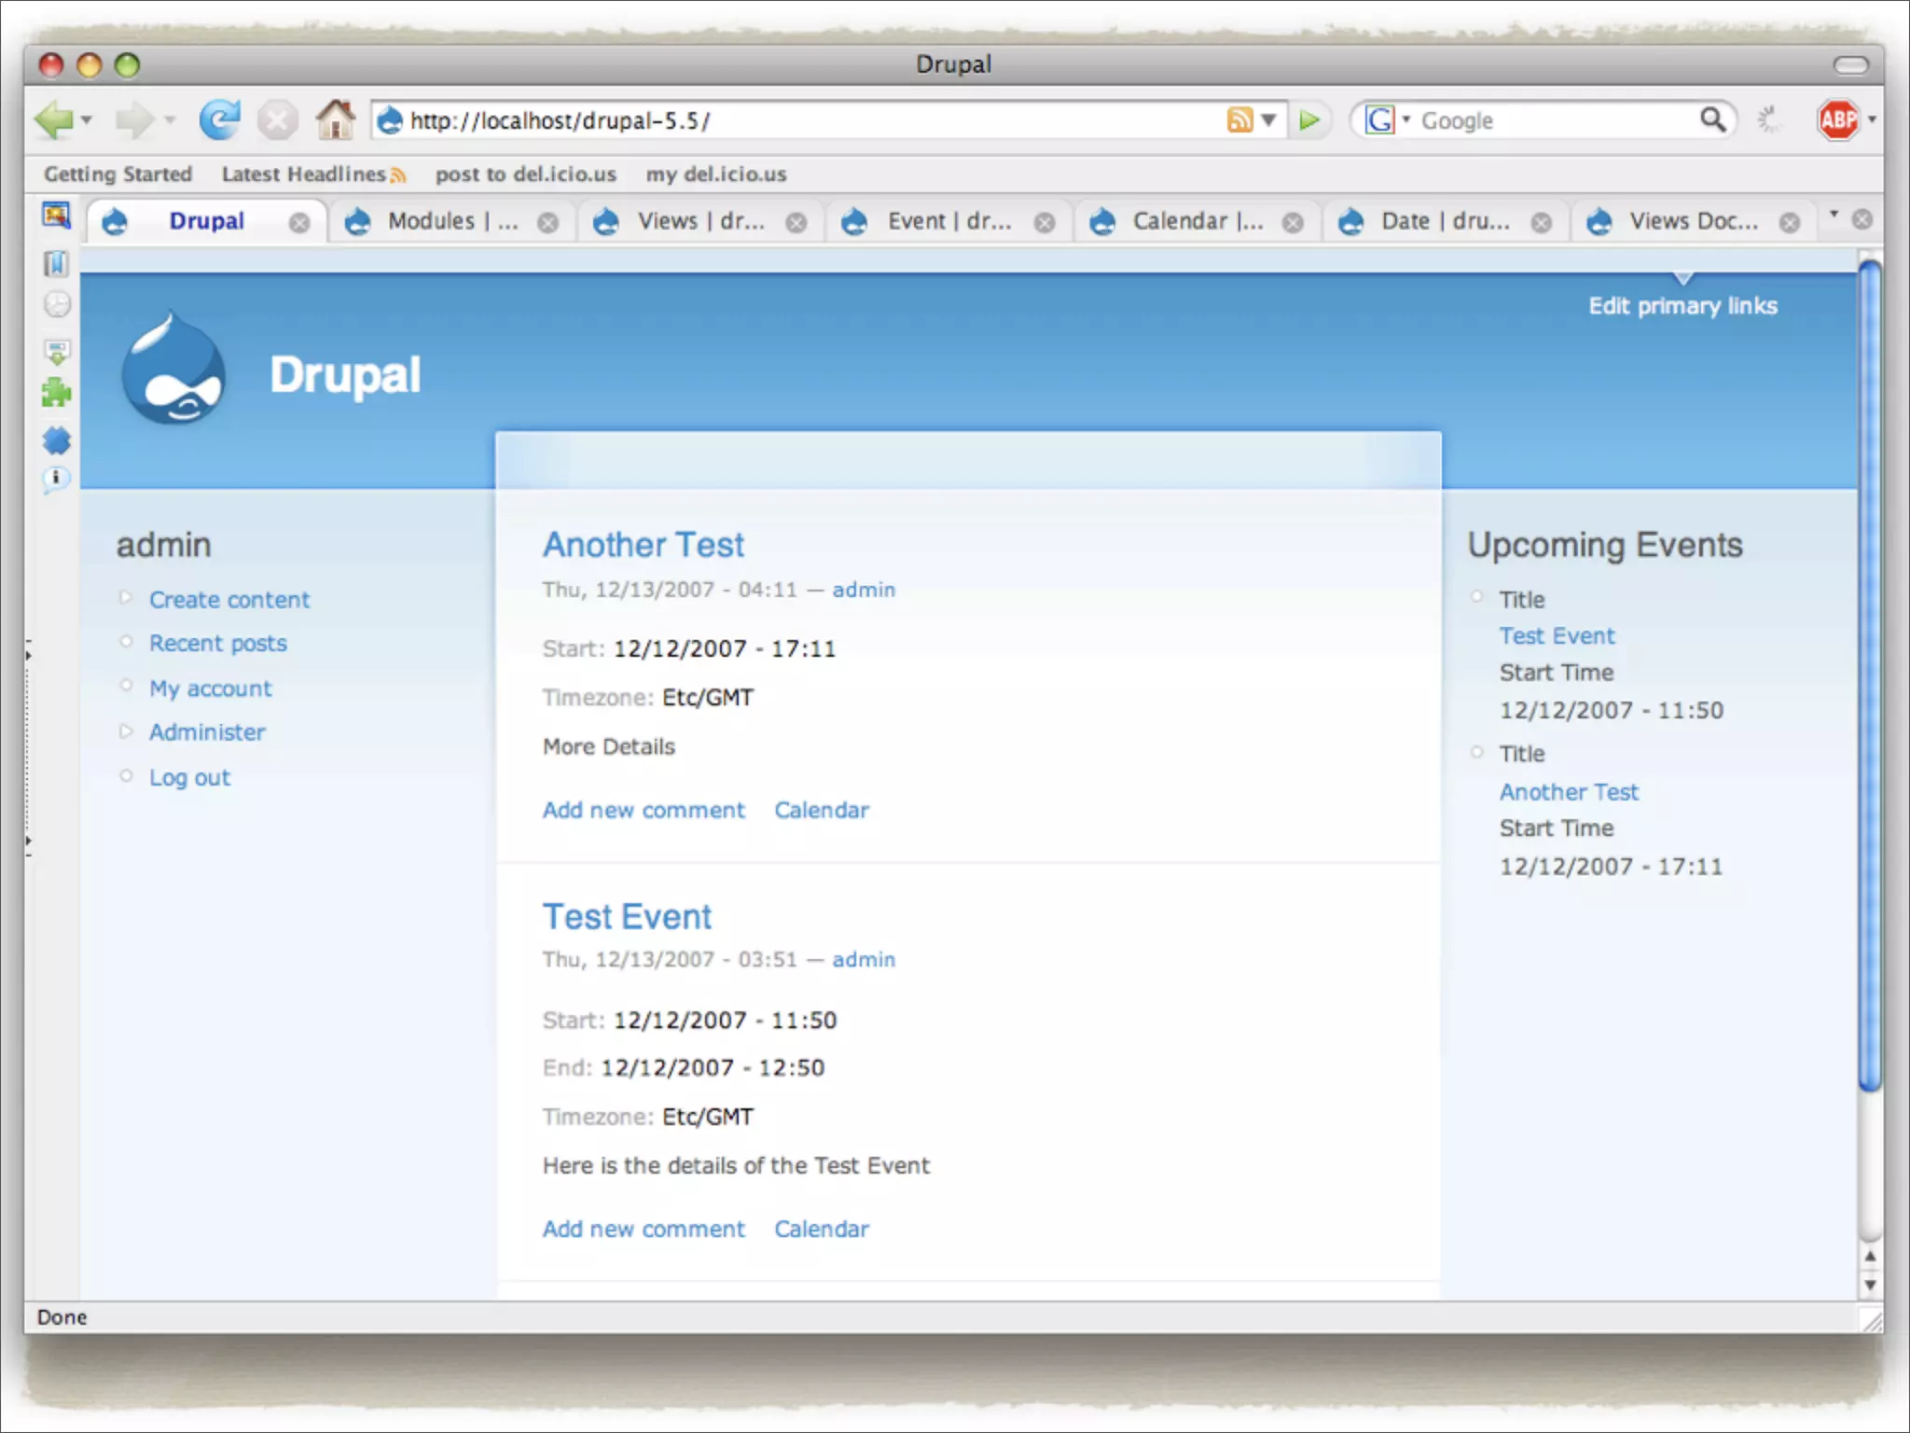Switch to the Views | dr... tab
This screenshot has width=1910, height=1433.
700,222
